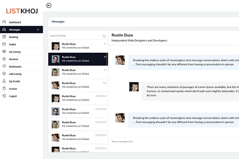Open Invoice menu label
The width and height of the screenshot is (239, 159).
[13, 89]
